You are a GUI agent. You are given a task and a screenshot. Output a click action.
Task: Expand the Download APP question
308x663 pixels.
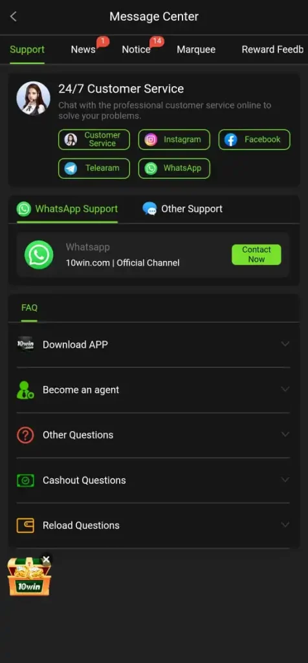153,344
